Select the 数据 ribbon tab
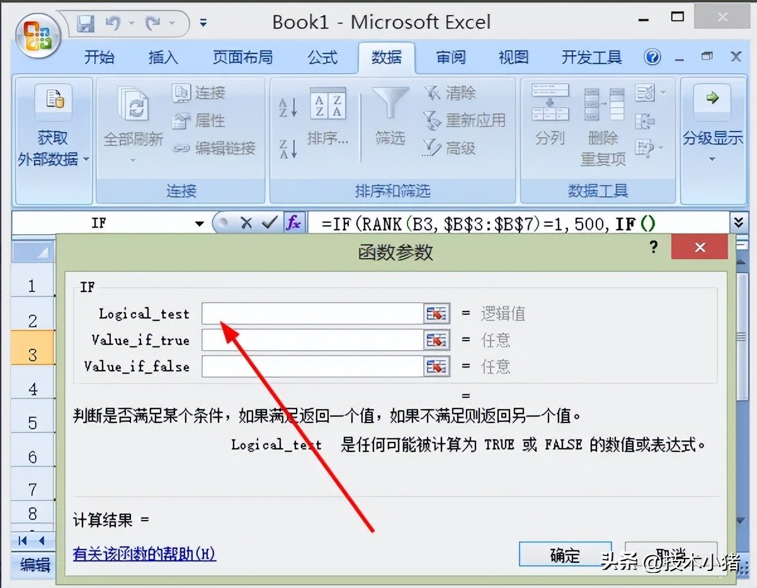 (386, 57)
